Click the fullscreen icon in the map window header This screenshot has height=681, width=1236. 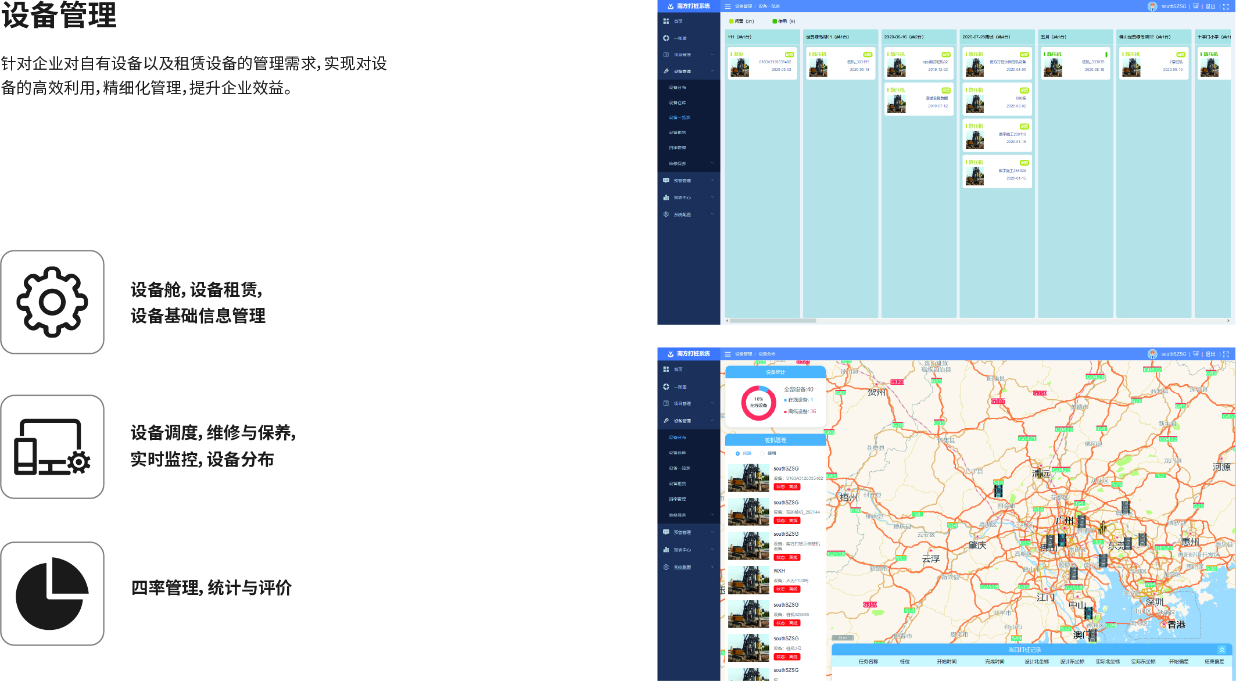tap(1226, 354)
